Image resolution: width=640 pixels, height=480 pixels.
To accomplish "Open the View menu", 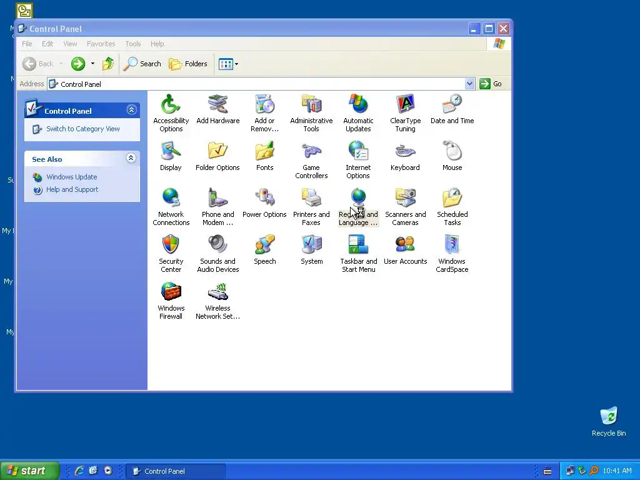I will click(x=70, y=44).
